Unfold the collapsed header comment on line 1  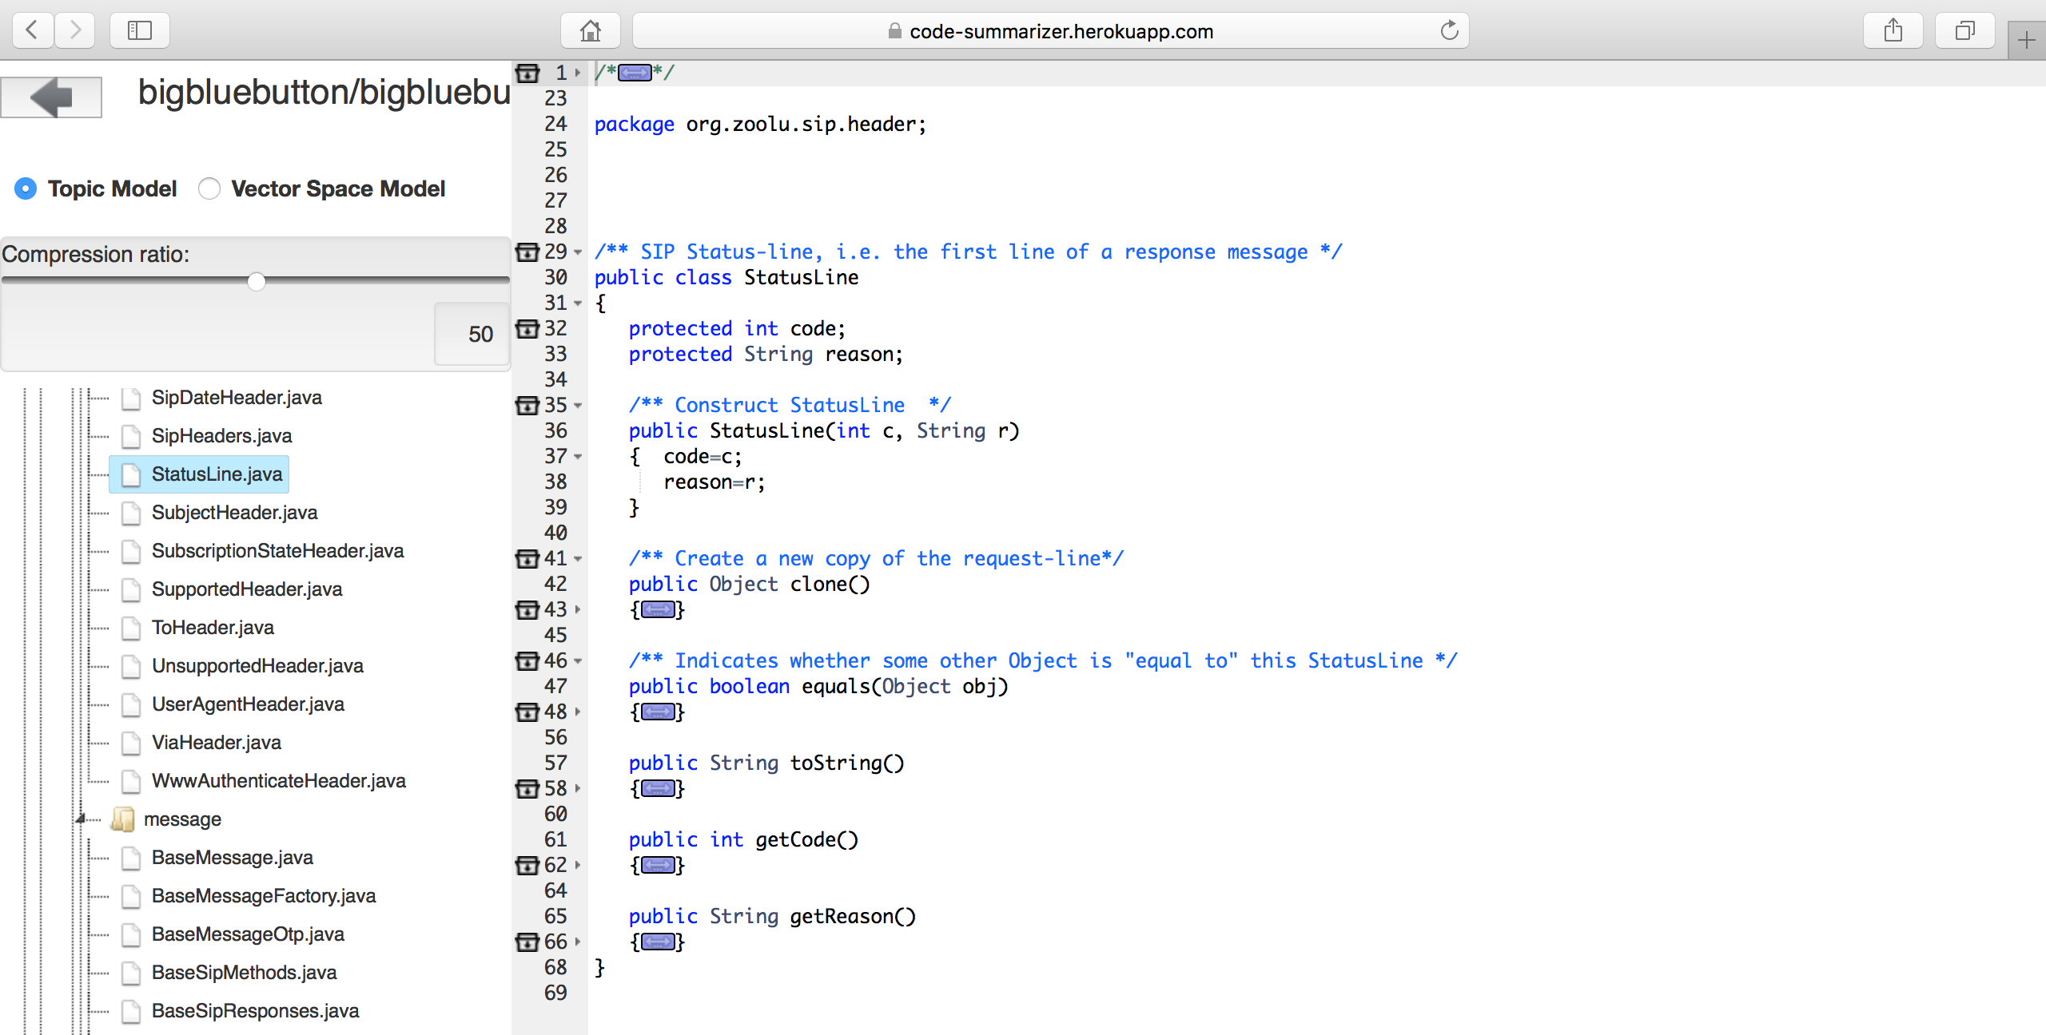coord(635,73)
